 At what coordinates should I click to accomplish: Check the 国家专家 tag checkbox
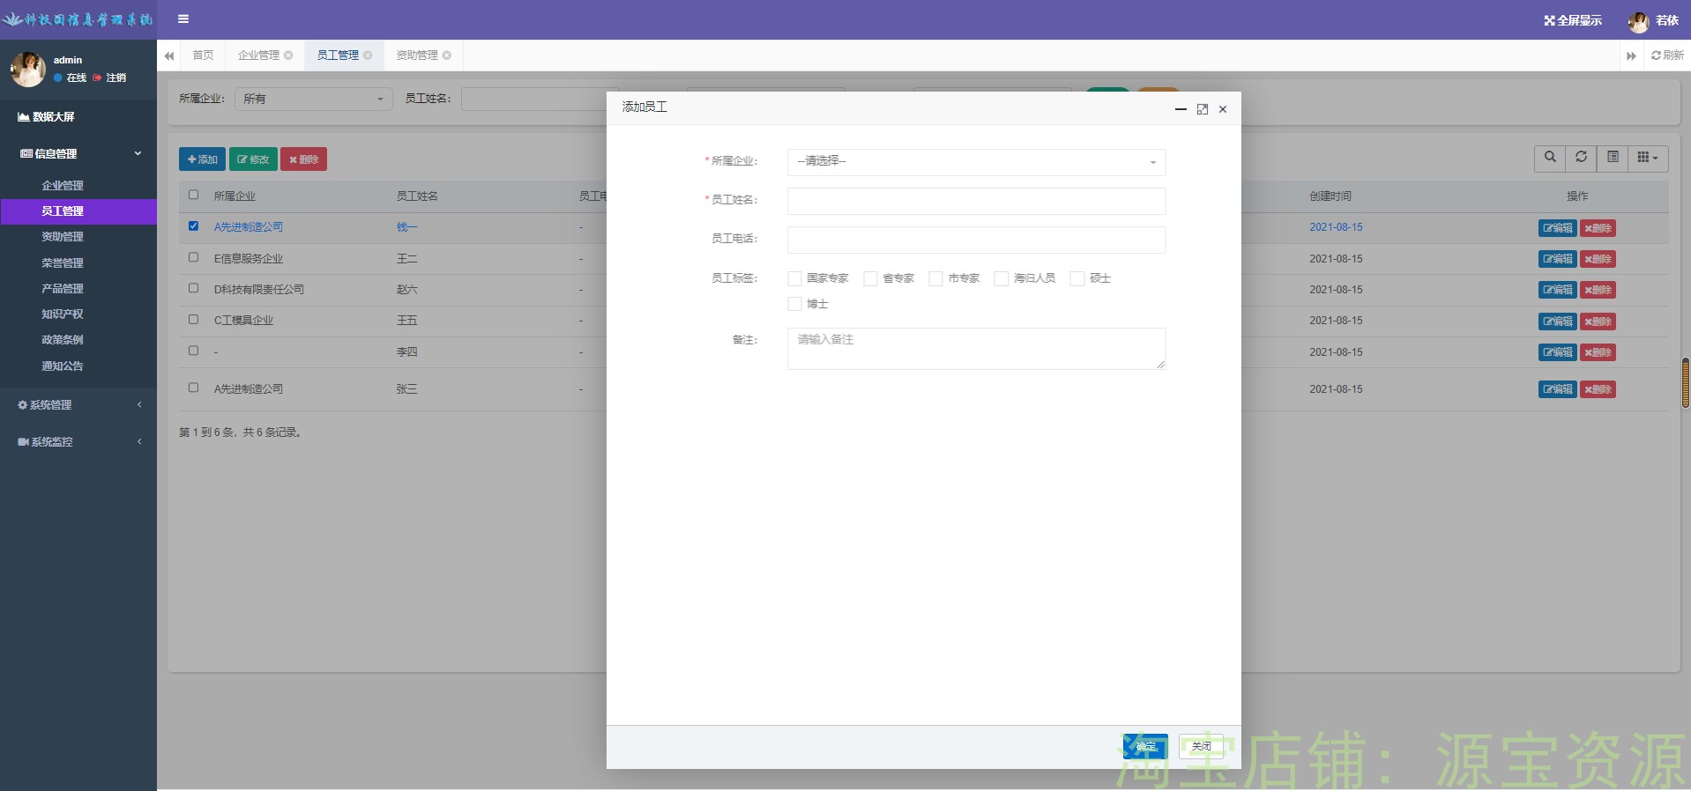coord(794,278)
